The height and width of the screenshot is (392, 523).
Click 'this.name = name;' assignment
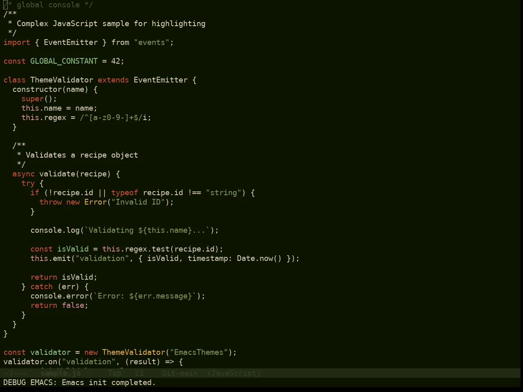[59, 108]
